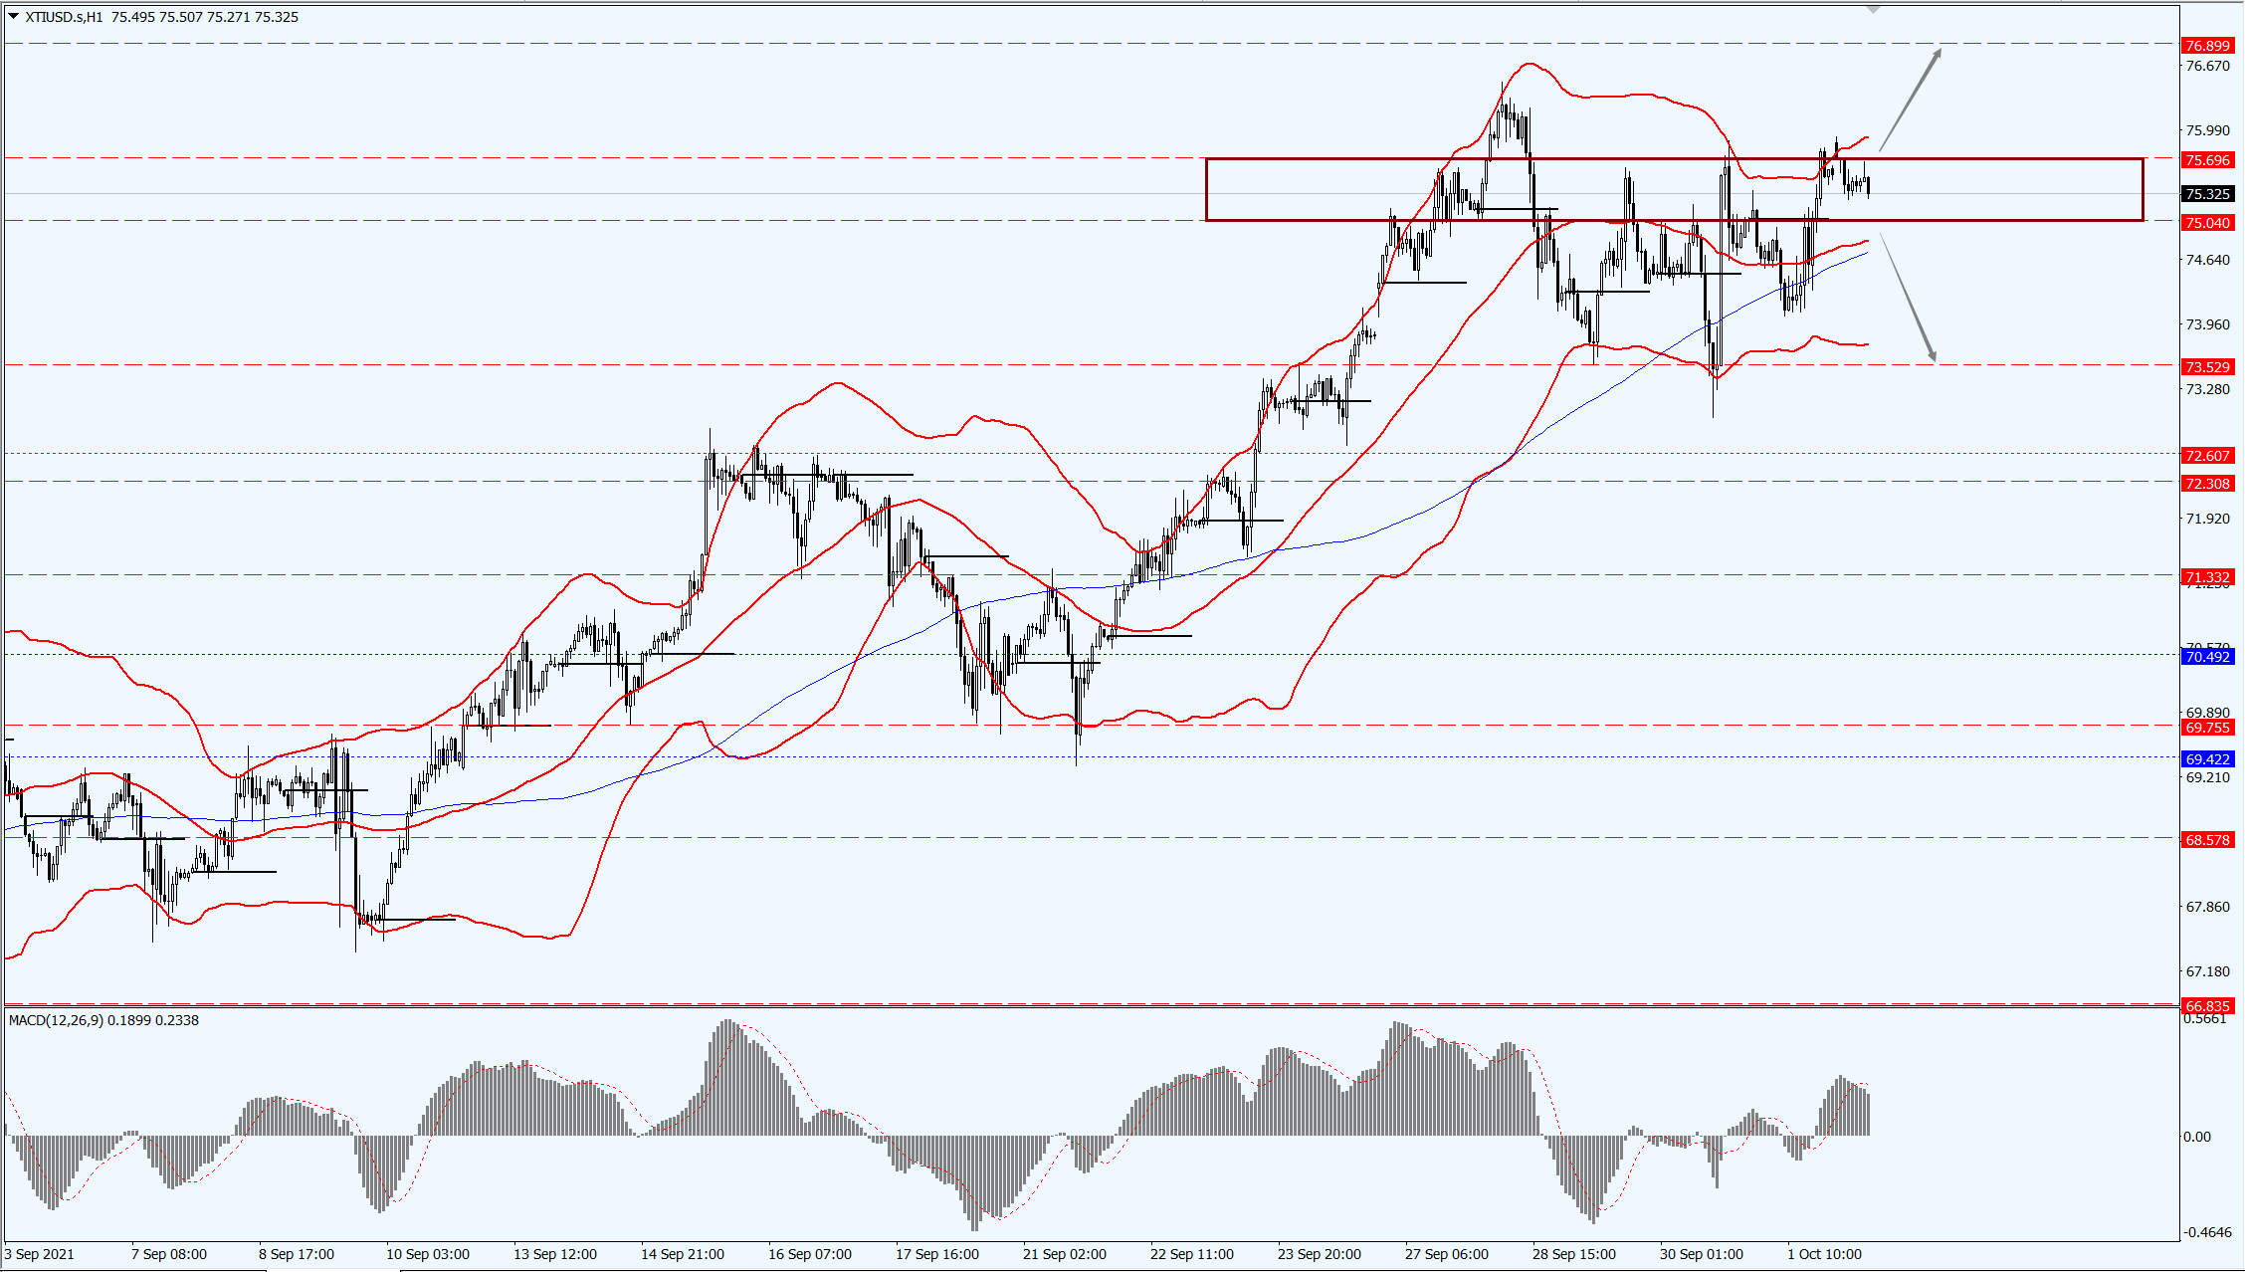This screenshot has width=2245, height=1272.
Task: Click the 8 Sep 17:00 time label
Action: pyautogui.click(x=297, y=1254)
